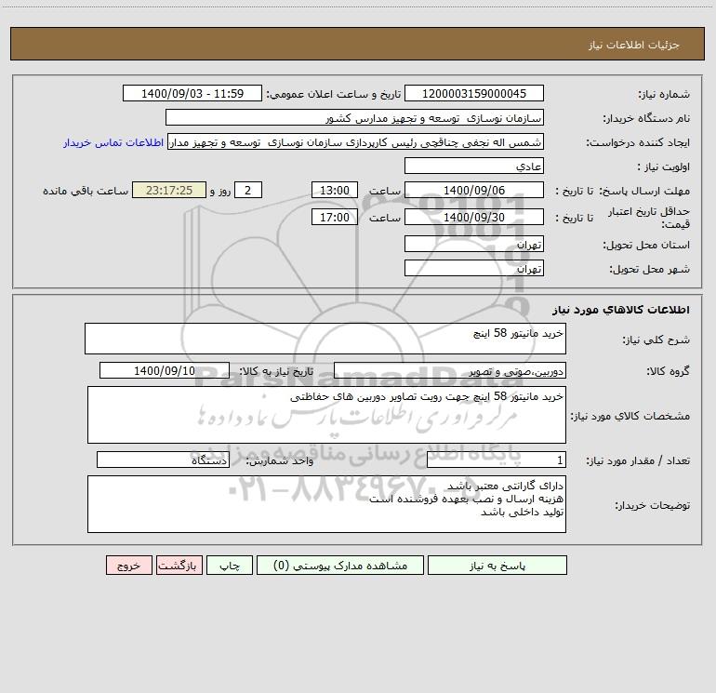Click goods group field 'دوربین،صوتی و تصویر'

tap(450, 370)
